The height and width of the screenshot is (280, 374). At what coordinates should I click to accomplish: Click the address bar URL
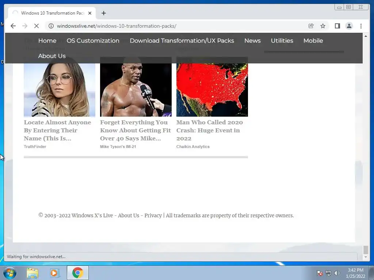117,26
